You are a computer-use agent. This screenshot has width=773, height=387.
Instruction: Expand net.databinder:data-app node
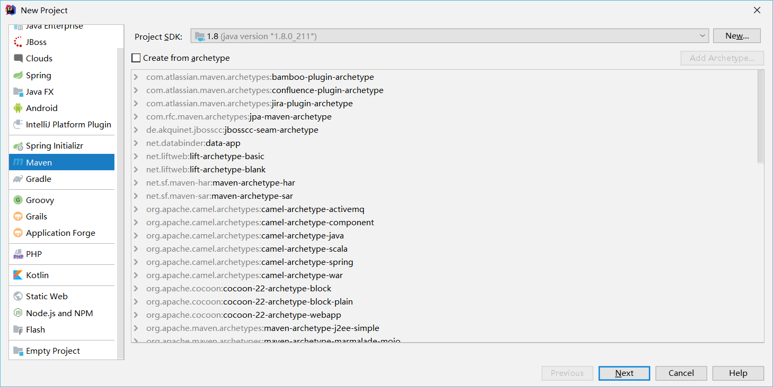tap(136, 143)
